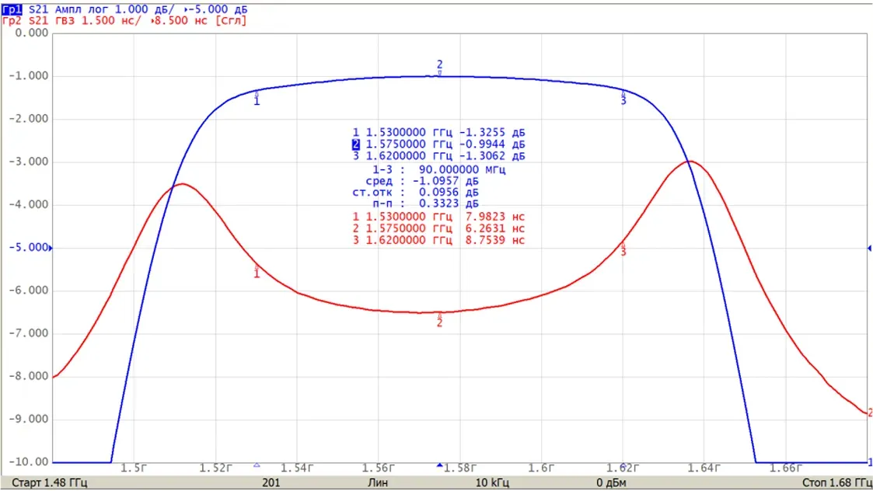Click the 'сред : -1.0957 дБ' mean value
The width and height of the screenshot is (873, 491).
pyautogui.click(x=422, y=181)
